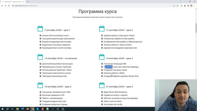
Task: Click 'Улучшение архитектуры приложения'
Action: pyautogui.click(x=58, y=39)
